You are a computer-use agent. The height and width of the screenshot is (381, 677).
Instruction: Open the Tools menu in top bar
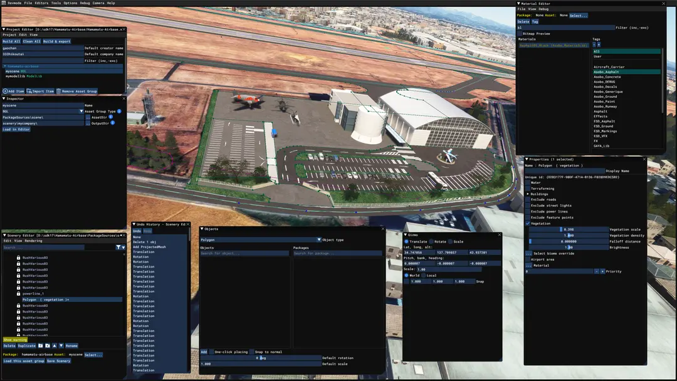pos(56,3)
